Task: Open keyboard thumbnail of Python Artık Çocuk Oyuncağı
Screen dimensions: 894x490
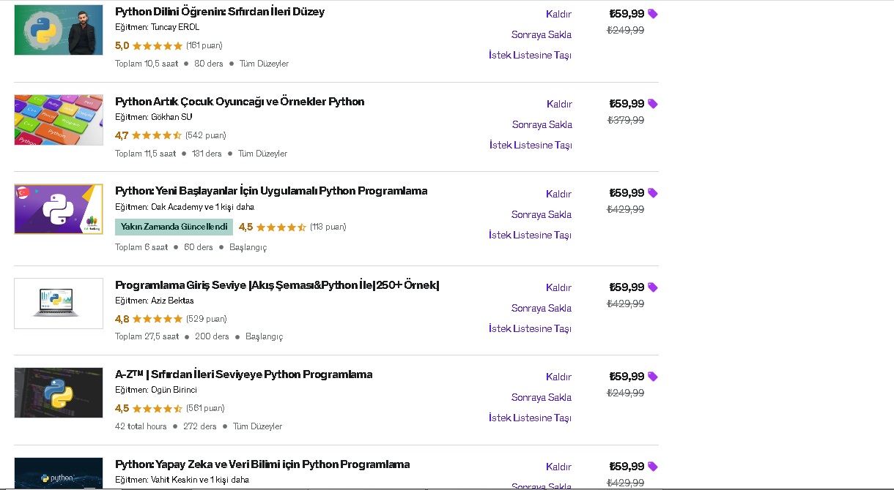Action: (59, 120)
